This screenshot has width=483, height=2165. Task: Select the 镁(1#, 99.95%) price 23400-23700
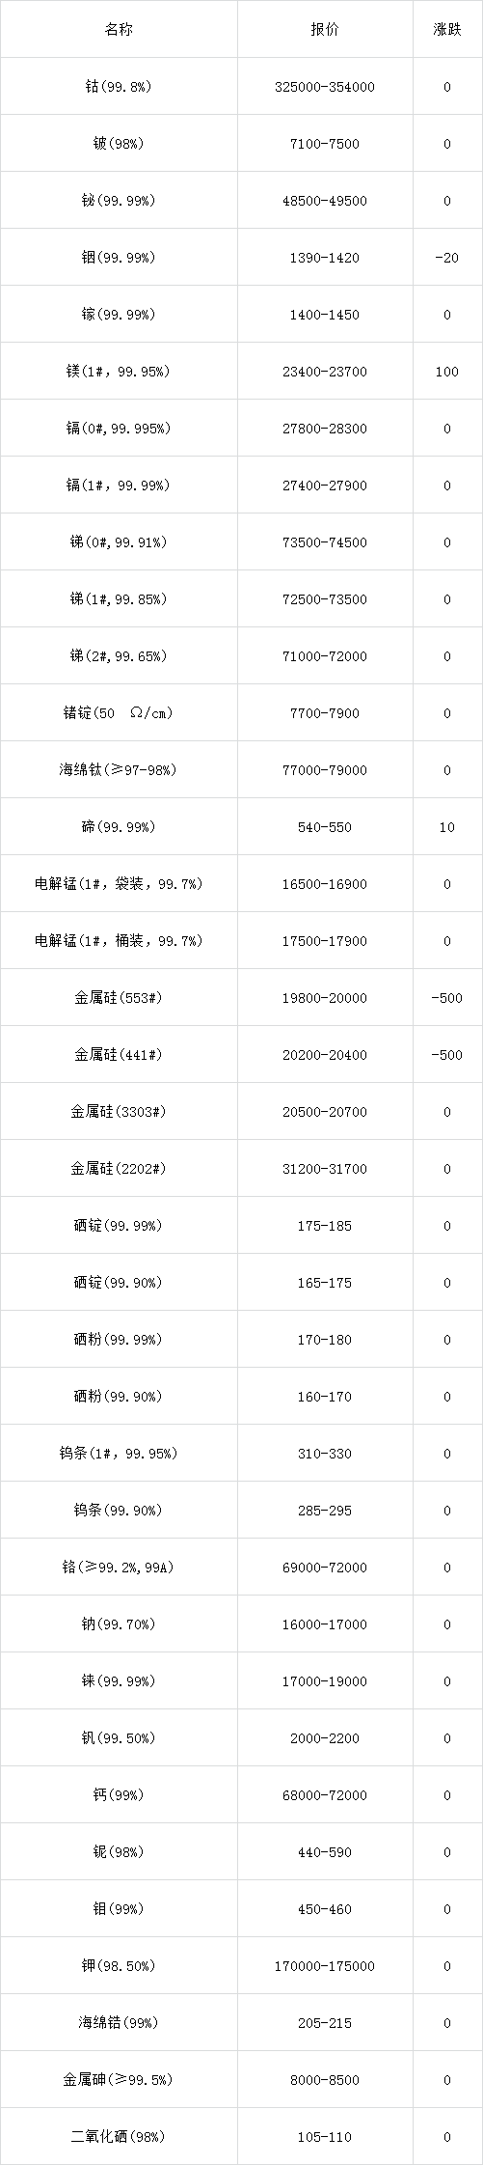click(325, 372)
